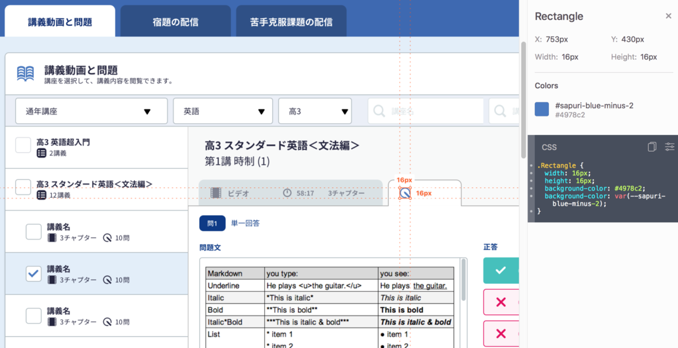Click the .Rectangle selector in CSS code
678x348 pixels.
coord(556,165)
